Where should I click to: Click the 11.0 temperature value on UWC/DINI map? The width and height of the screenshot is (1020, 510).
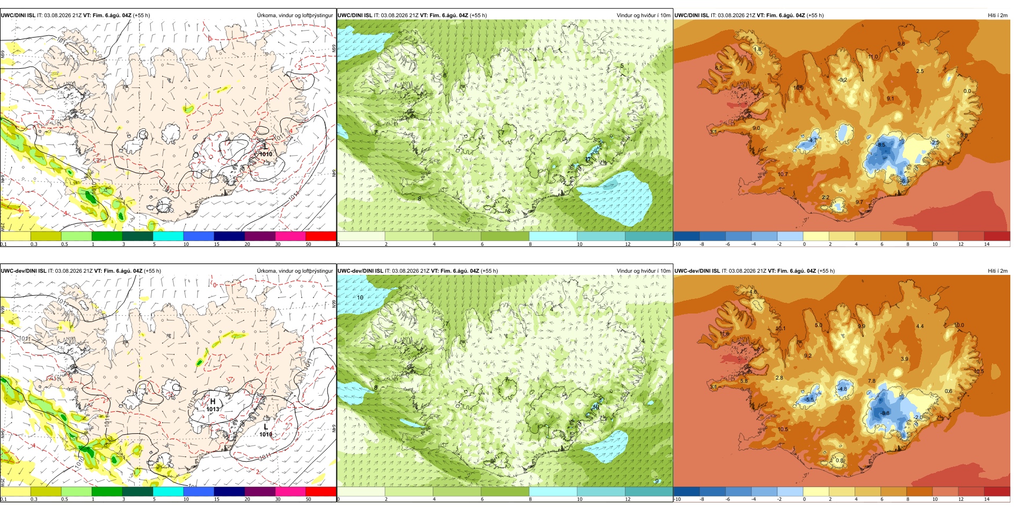pyautogui.click(x=873, y=57)
